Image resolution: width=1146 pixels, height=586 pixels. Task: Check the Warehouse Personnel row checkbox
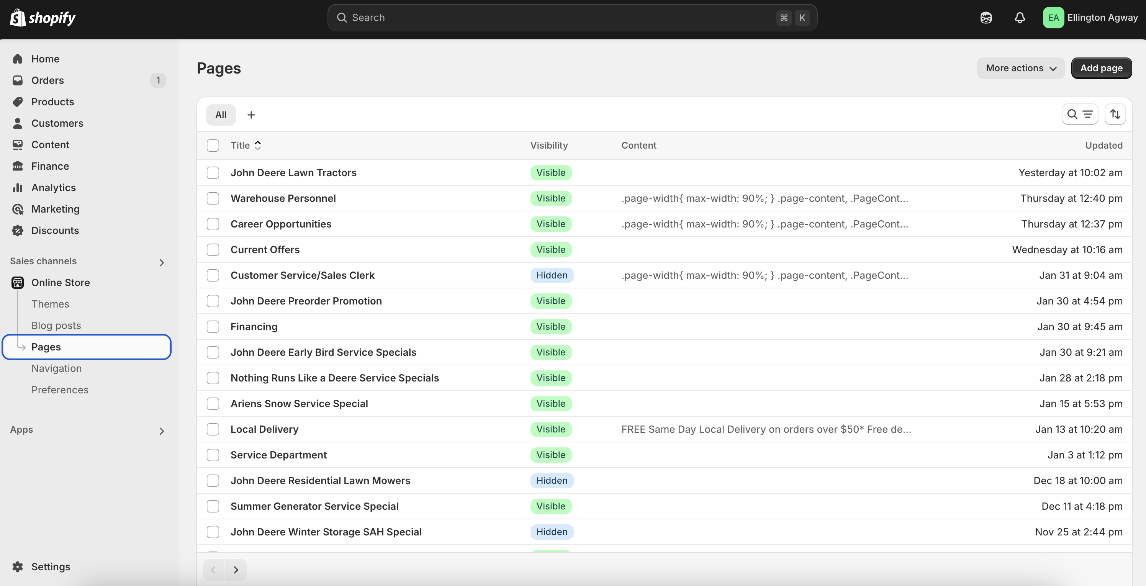click(213, 198)
